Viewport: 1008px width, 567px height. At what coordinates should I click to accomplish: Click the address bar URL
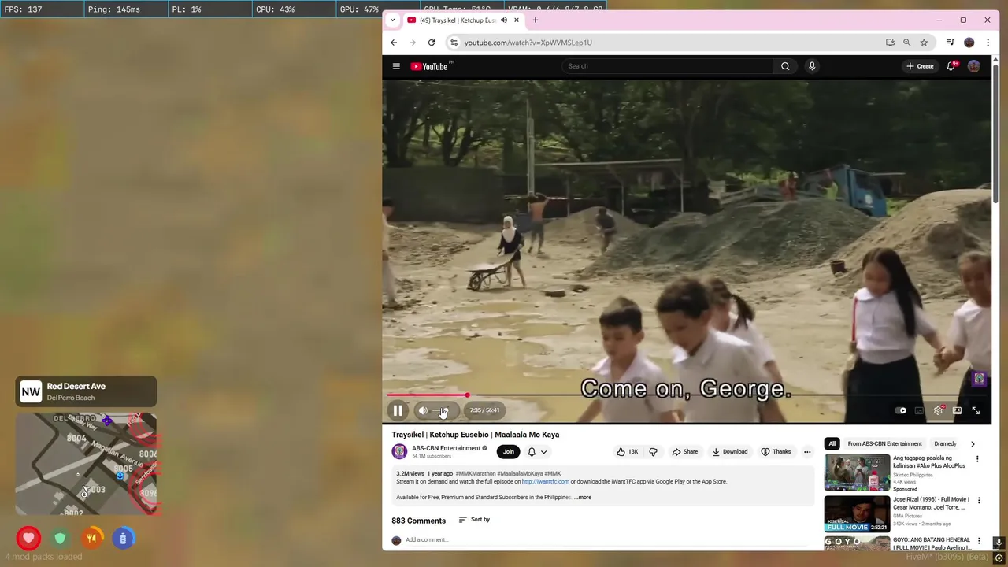[528, 43]
